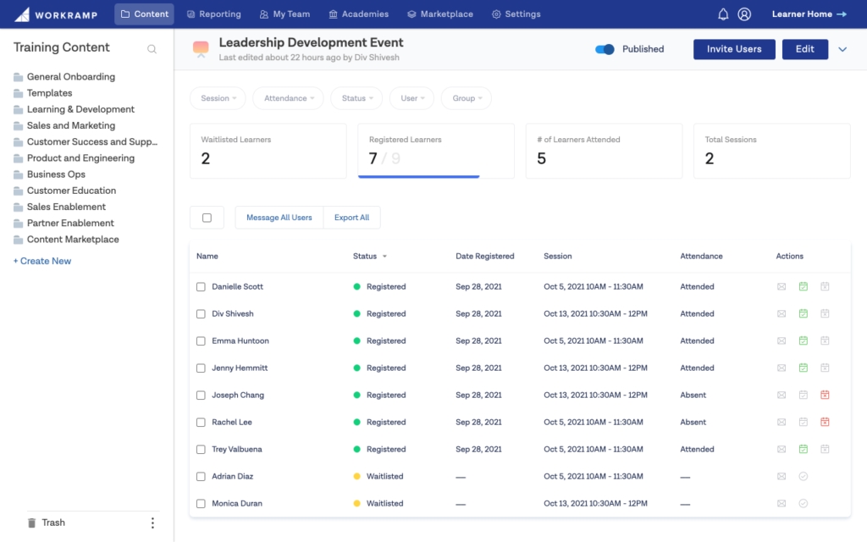Switch to Academies nav tab
Viewport: 867px width, 542px height.
click(x=359, y=14)
